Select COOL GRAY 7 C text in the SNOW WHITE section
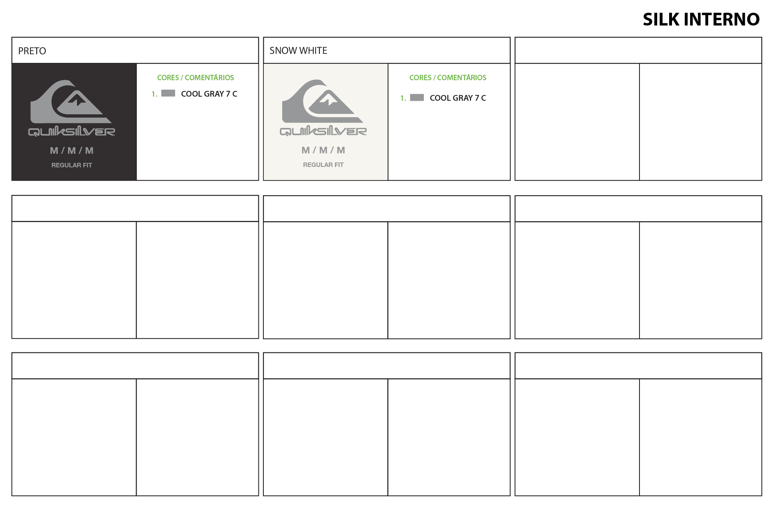Viewport: 772px width, 514px height. pyautogui.click(x=458, y=98)
